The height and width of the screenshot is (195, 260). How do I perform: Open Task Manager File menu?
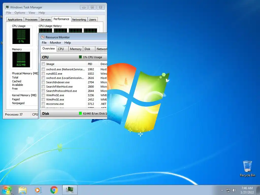(9, 13)
